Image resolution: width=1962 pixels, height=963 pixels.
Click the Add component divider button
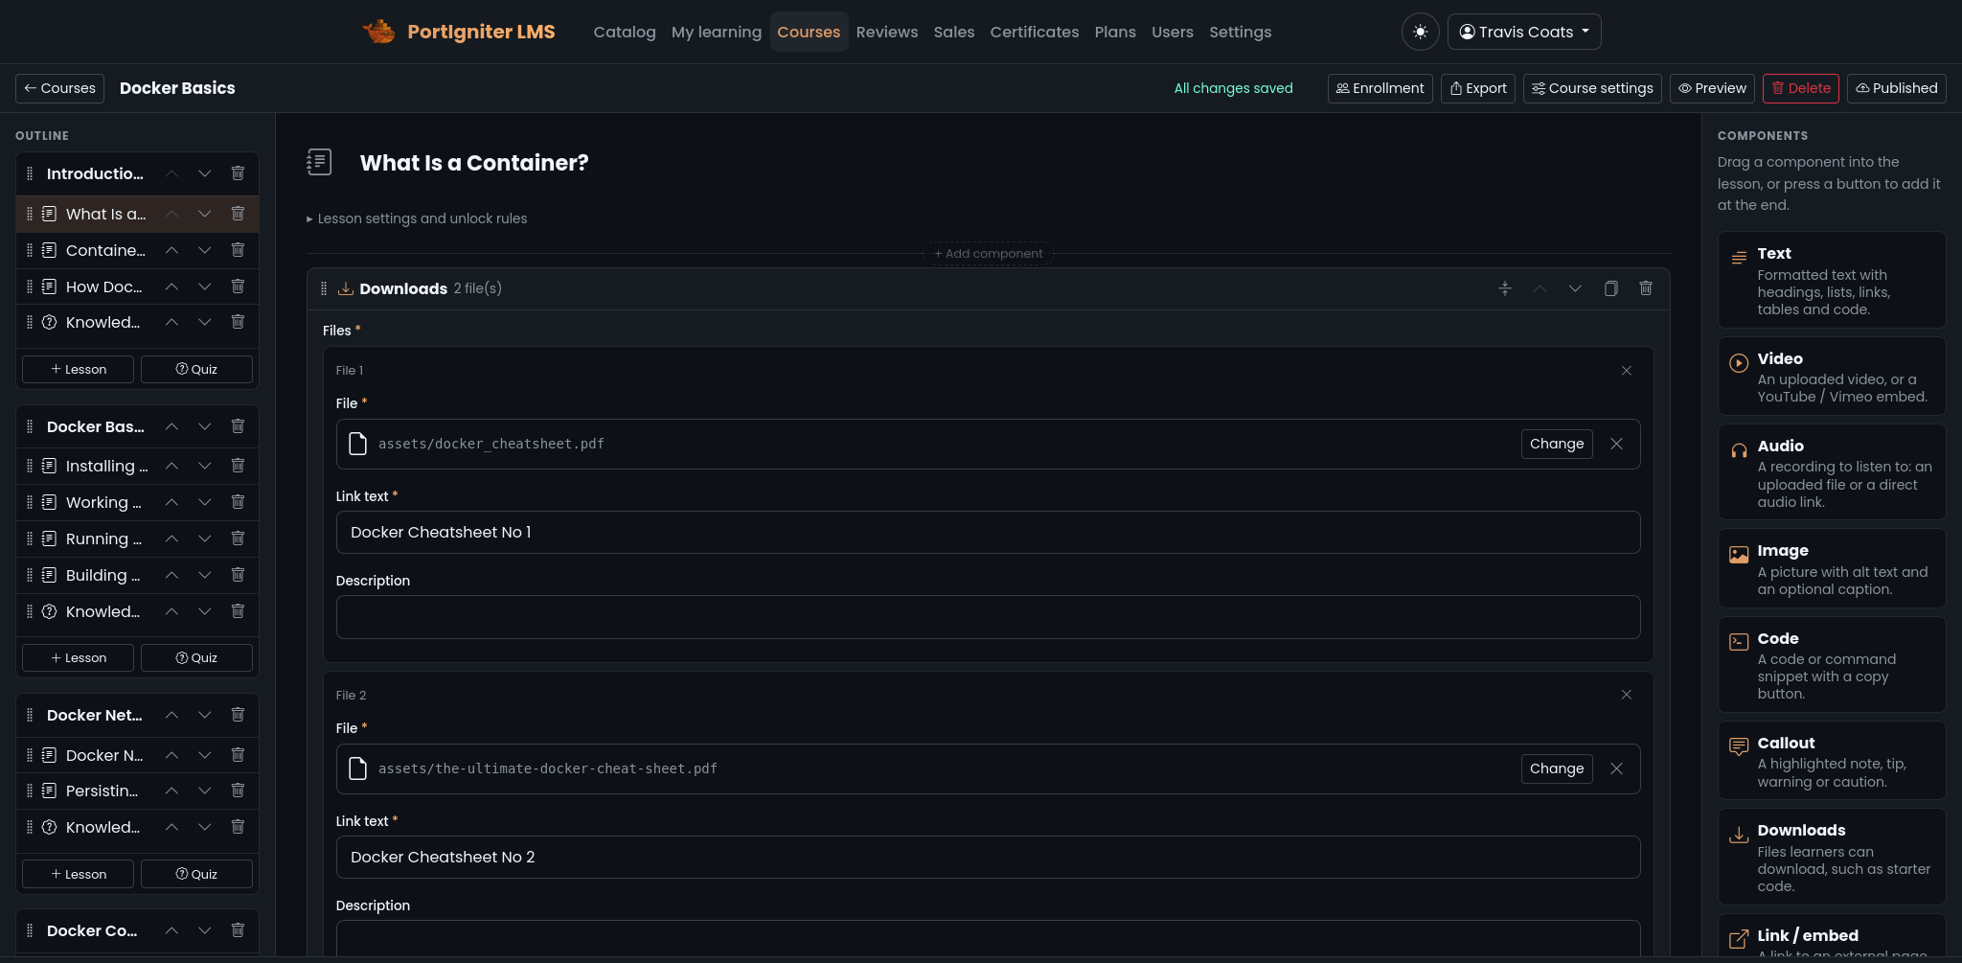[x=988, y=254]
